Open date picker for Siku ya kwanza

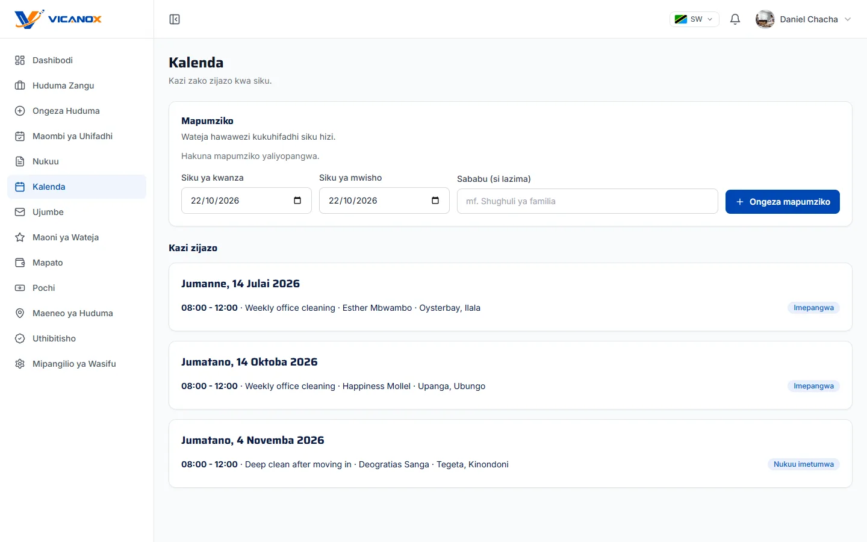click(x=297, y=201)
